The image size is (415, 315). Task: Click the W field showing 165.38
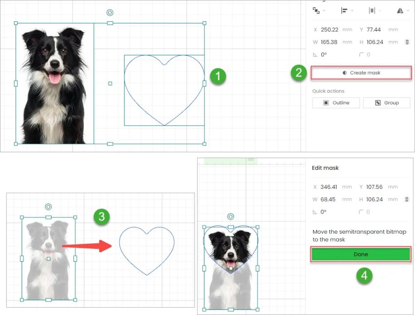329,42
